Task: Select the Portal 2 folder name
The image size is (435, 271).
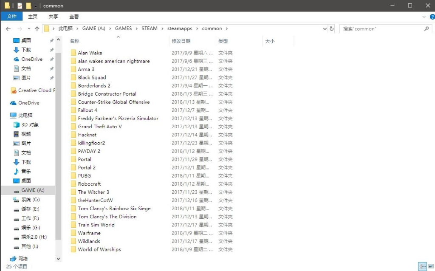Action: [x=87, y=167]
